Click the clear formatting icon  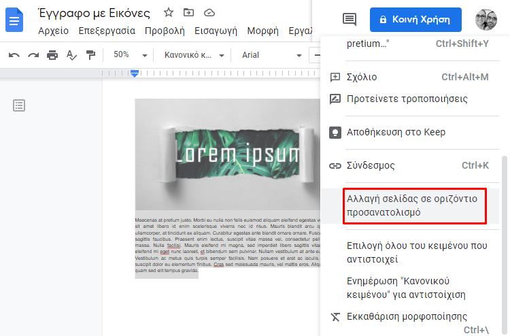[335, 317]
